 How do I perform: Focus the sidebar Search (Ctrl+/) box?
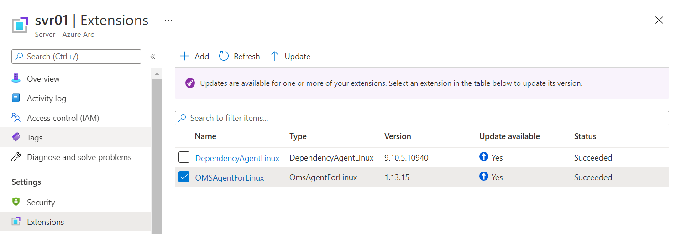pos(76,57)
